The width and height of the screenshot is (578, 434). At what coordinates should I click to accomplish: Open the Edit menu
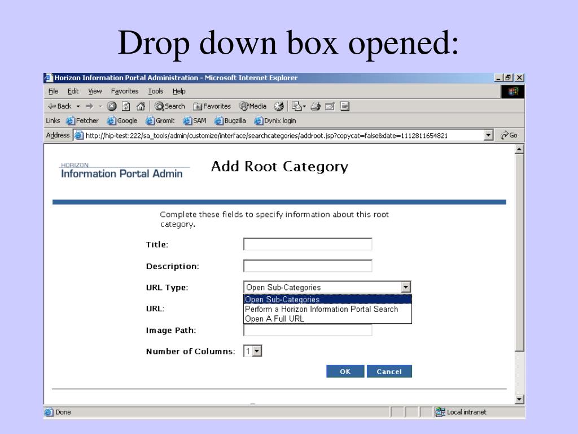73,91
